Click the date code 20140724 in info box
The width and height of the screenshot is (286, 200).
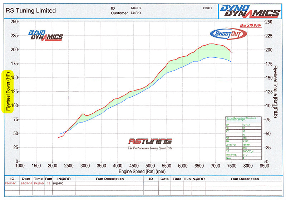point(231,145)
